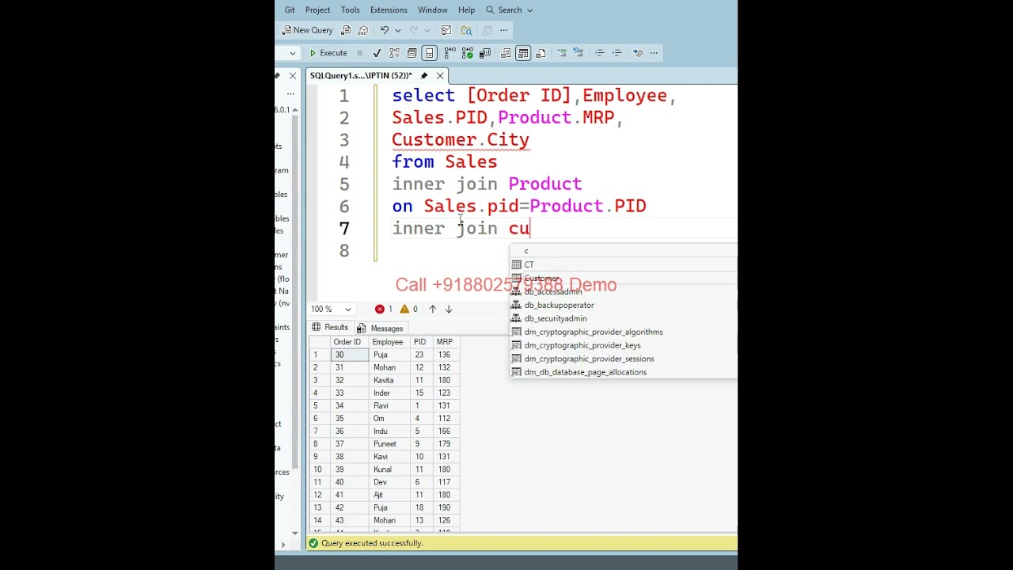Click the Find in Files folder-magnifier icon

(467, 30)
